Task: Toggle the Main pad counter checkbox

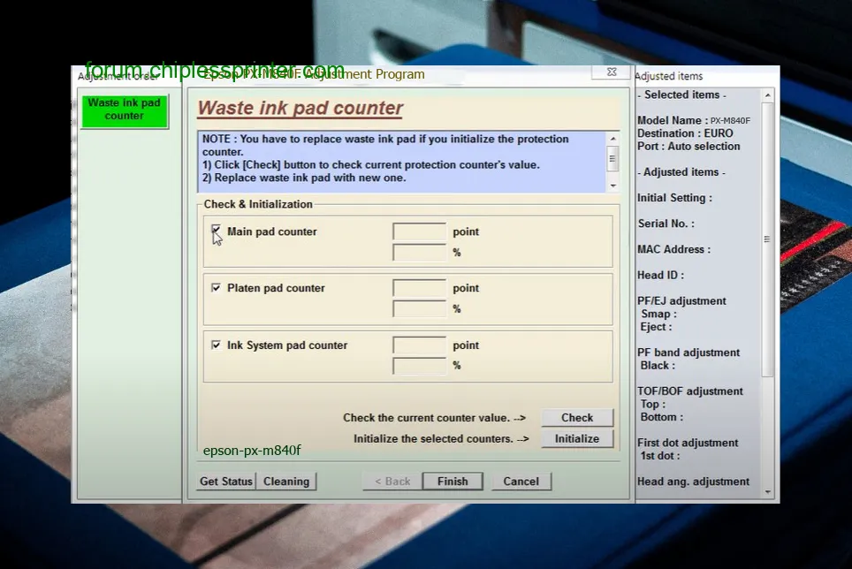Action: [217, 231]
